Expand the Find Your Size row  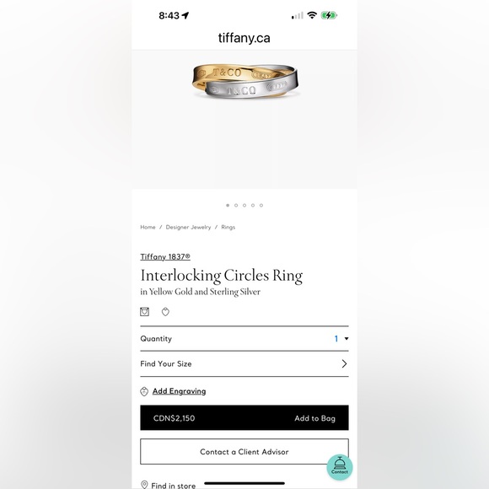point(244,363)
